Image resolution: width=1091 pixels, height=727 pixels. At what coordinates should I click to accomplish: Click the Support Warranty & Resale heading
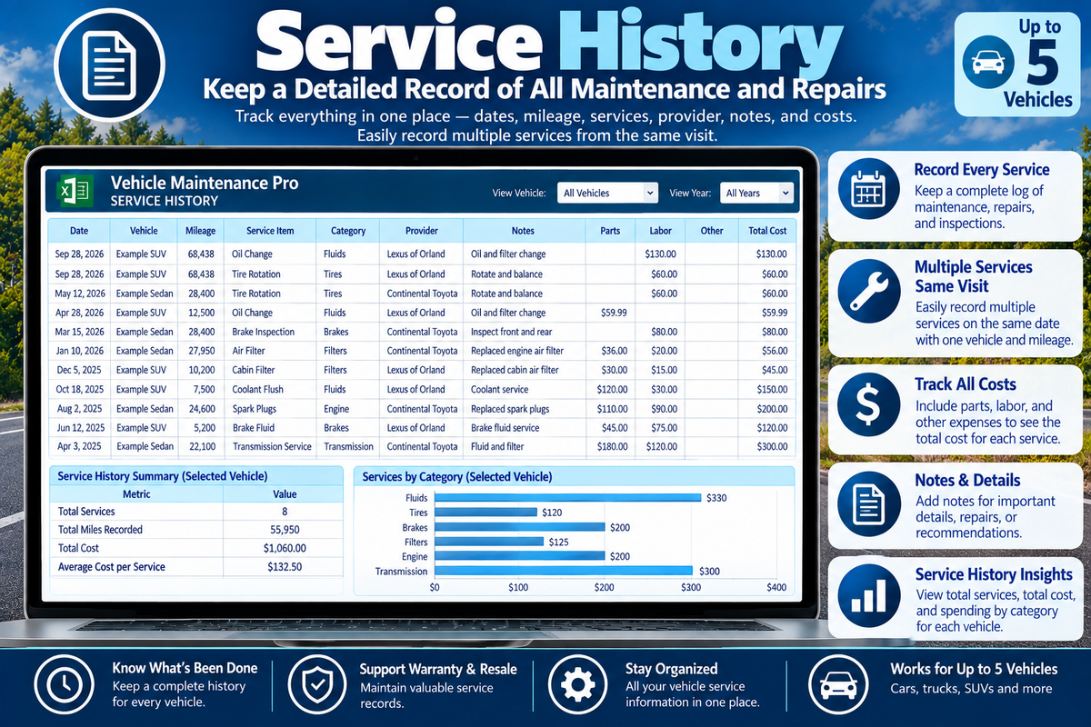[438, 669]
